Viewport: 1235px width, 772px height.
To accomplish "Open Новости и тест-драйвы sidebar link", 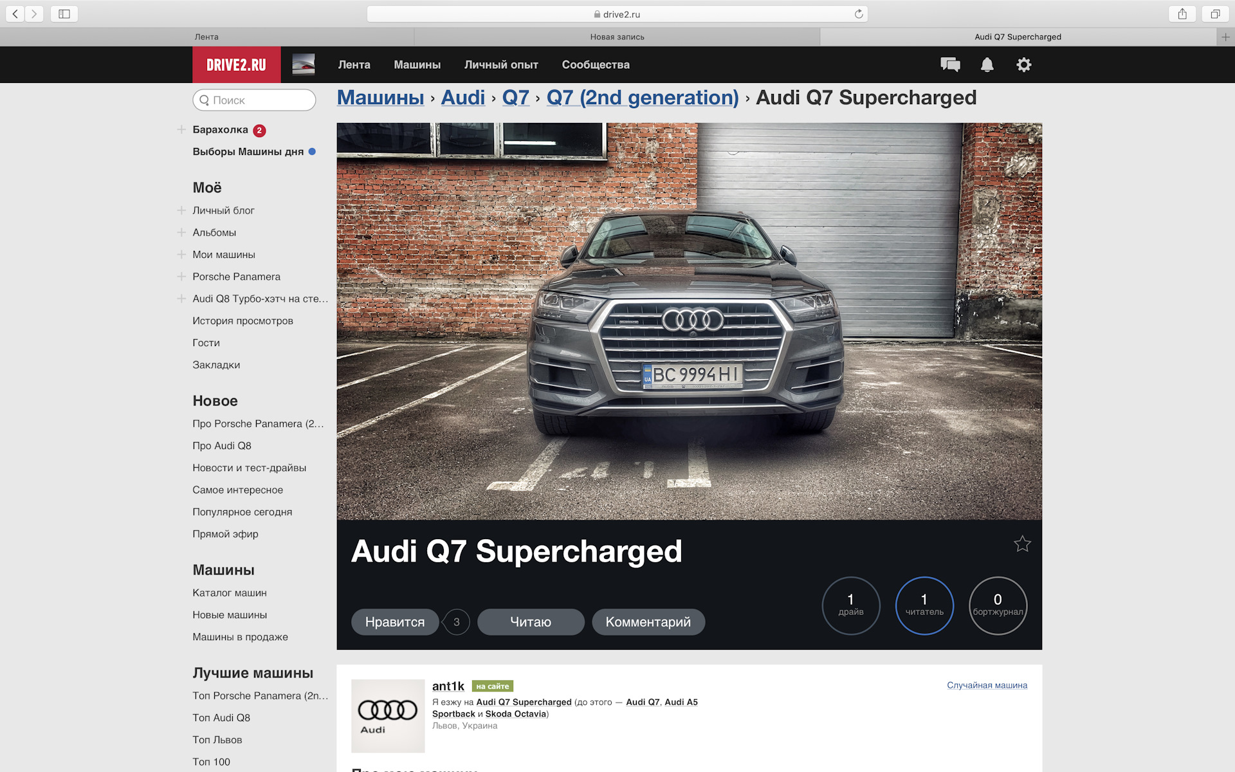I will coord(249,468).
